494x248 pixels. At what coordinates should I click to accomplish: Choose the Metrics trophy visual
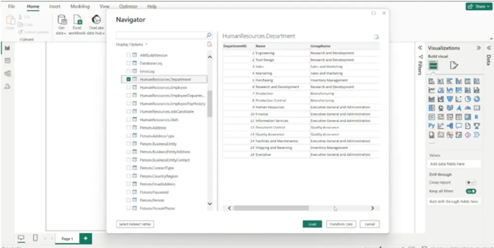[477, 126]
